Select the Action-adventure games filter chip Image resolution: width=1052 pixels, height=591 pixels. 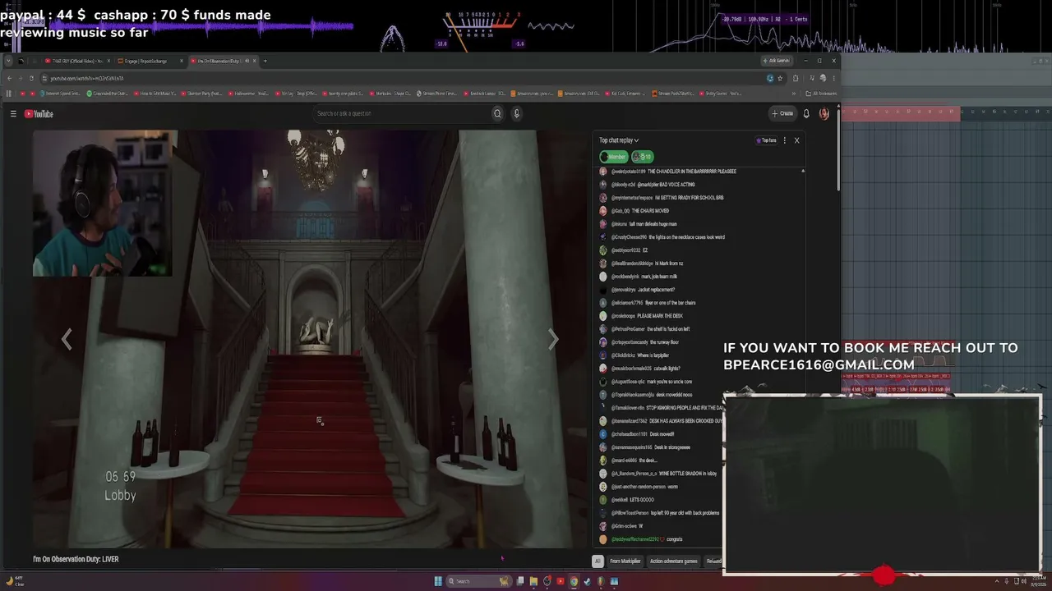[x=673, y=561]
